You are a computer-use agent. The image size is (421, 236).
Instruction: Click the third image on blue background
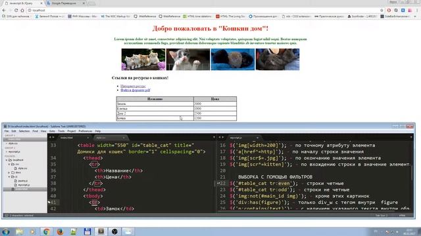[233, 60]
